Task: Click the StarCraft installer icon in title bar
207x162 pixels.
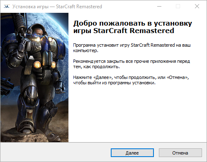Action: (x=7, y=7)
